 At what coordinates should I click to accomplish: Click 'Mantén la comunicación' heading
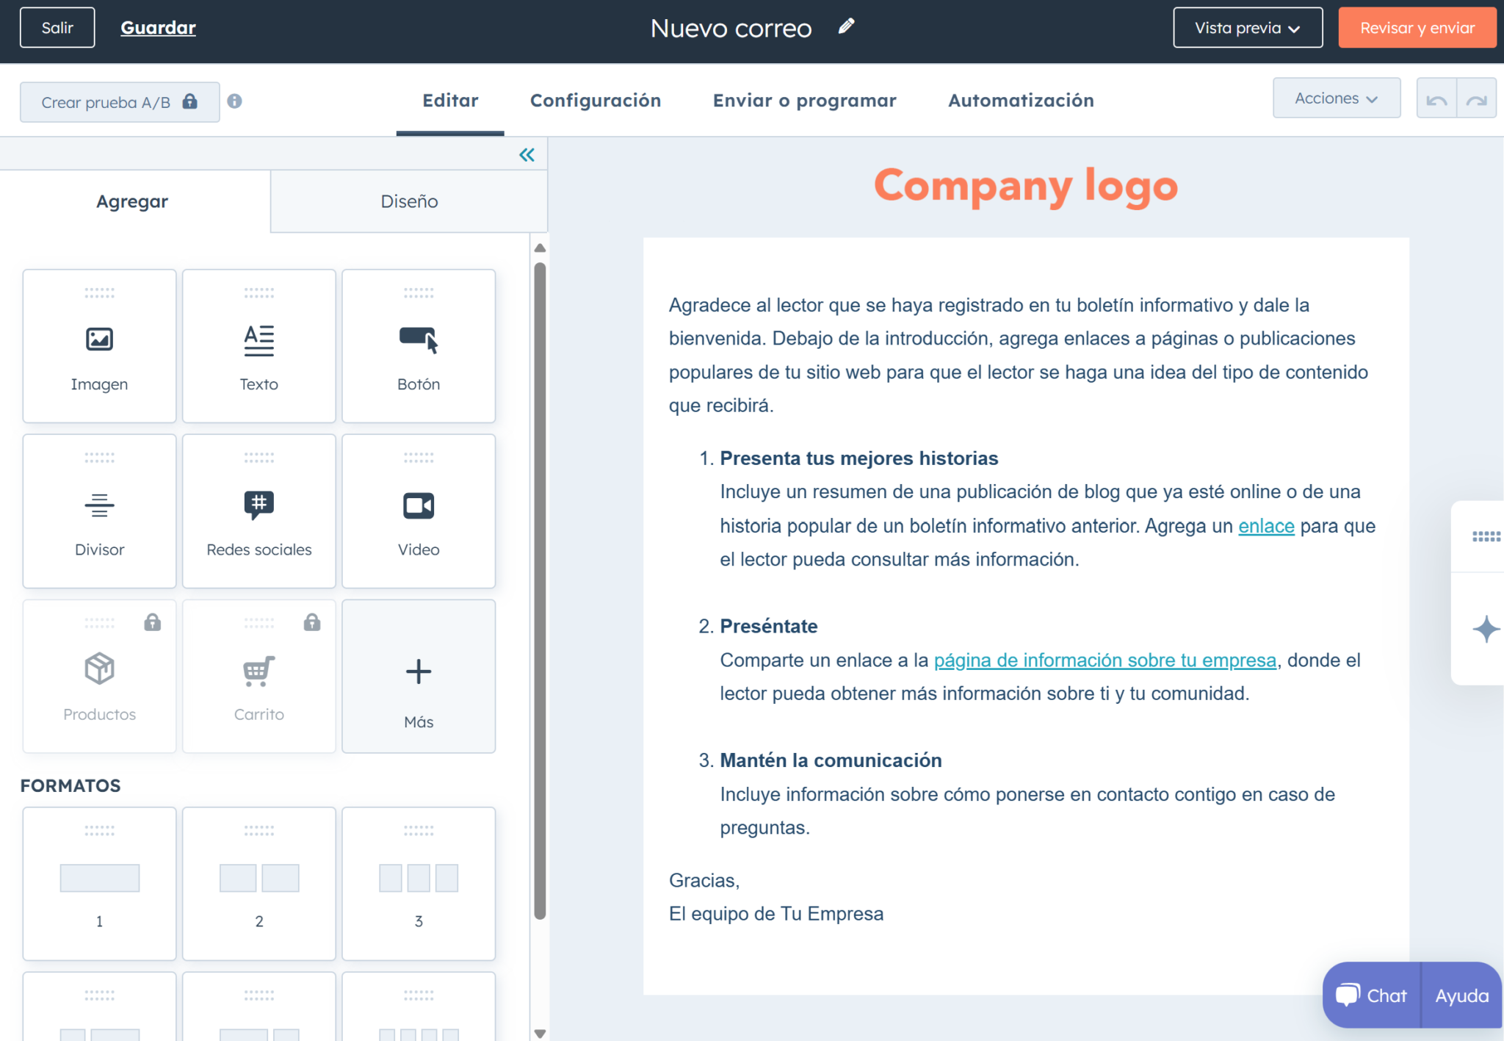click(831, 760)
